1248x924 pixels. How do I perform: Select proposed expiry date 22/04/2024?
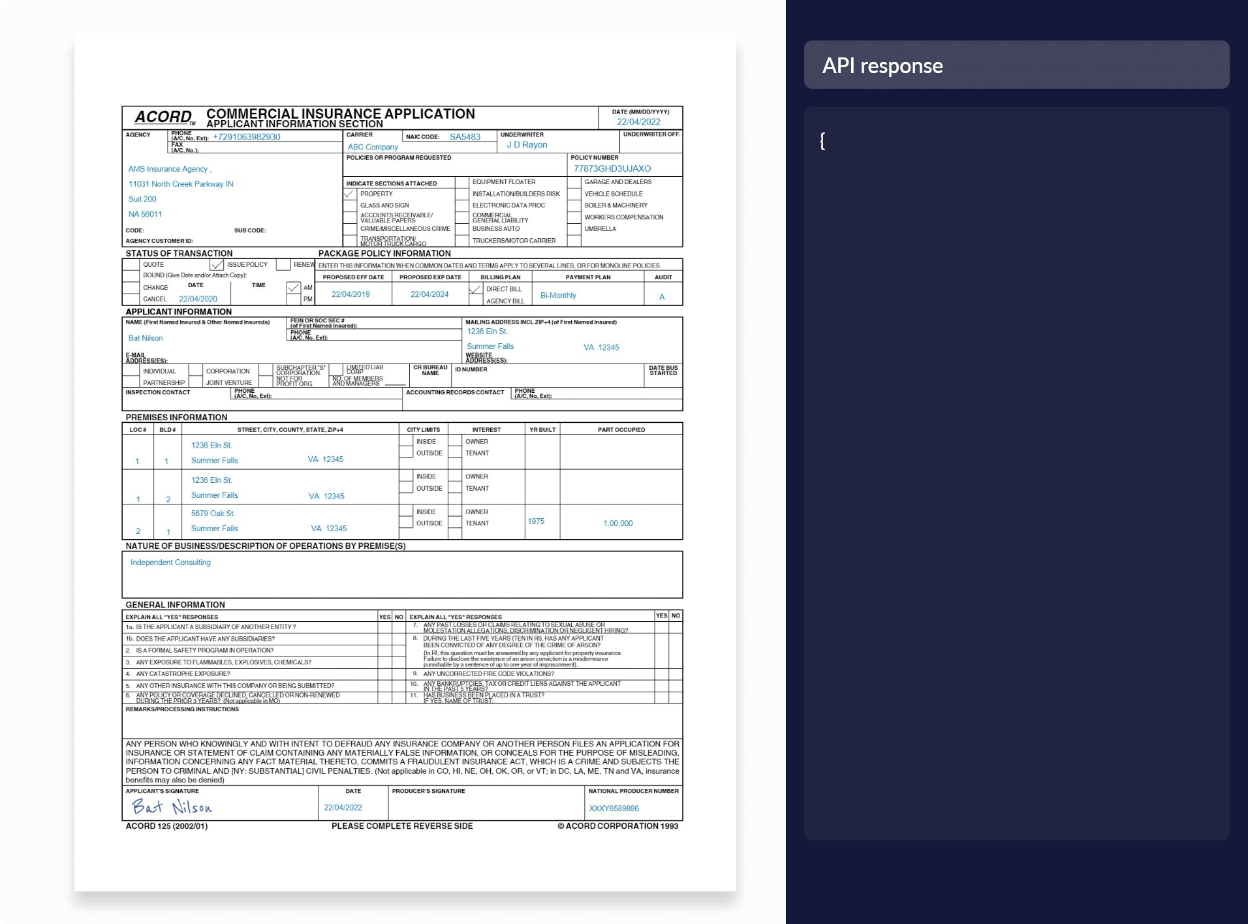[x=429, y=294]
